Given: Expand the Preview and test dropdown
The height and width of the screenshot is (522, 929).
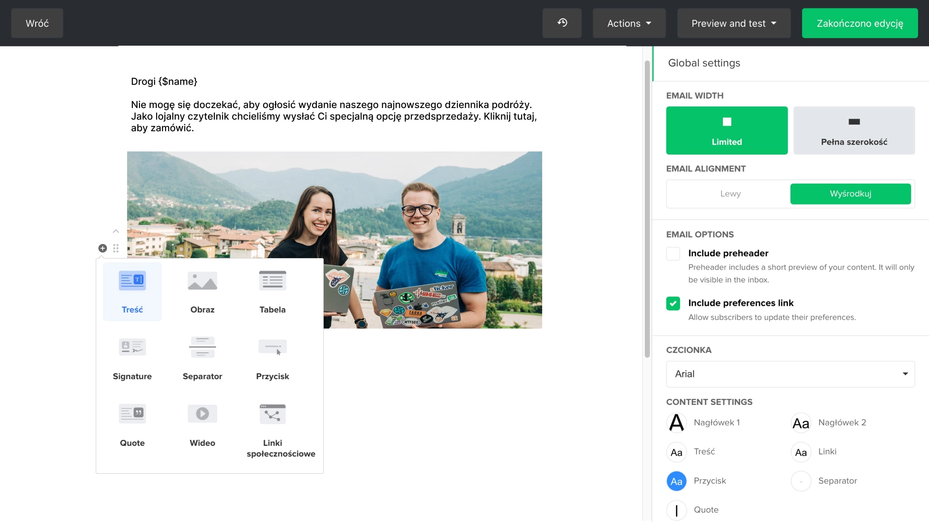Looking at the screenshot, I should coord(733,23).
